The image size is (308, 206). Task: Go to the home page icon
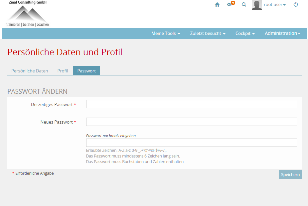coord(217,5)
